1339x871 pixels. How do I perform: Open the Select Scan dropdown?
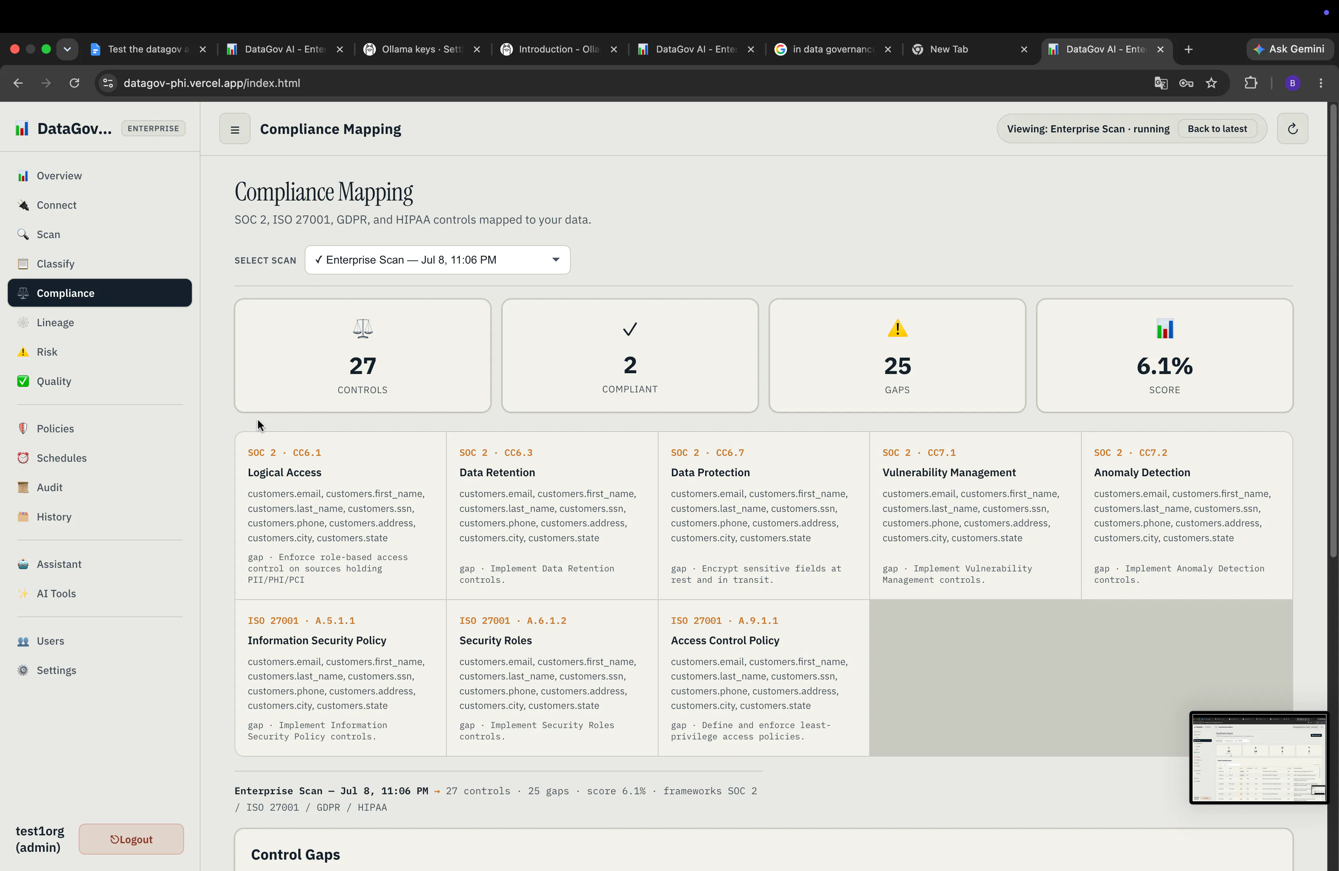click(x=437, y=260)
